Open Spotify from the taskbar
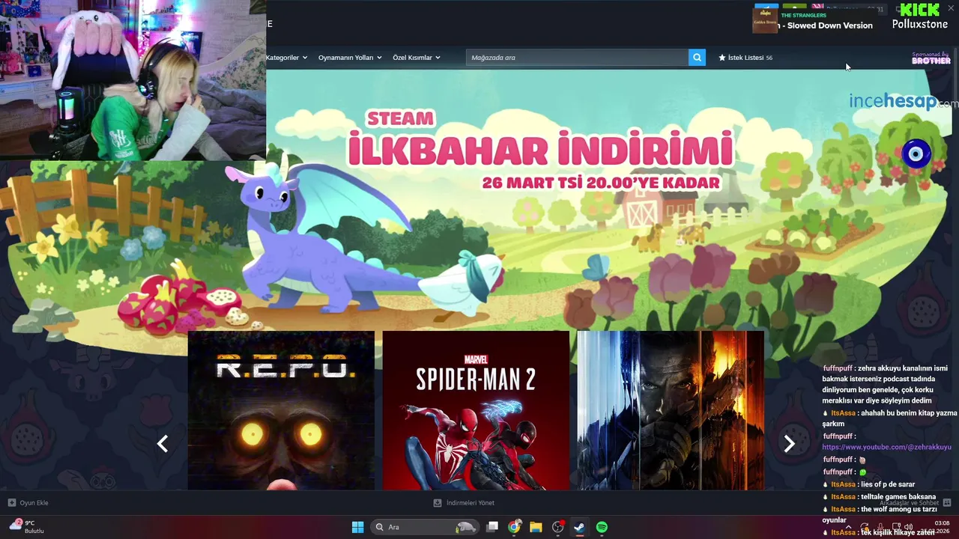The height and width of the screenshot is (539, 959). tap(602, 527)
